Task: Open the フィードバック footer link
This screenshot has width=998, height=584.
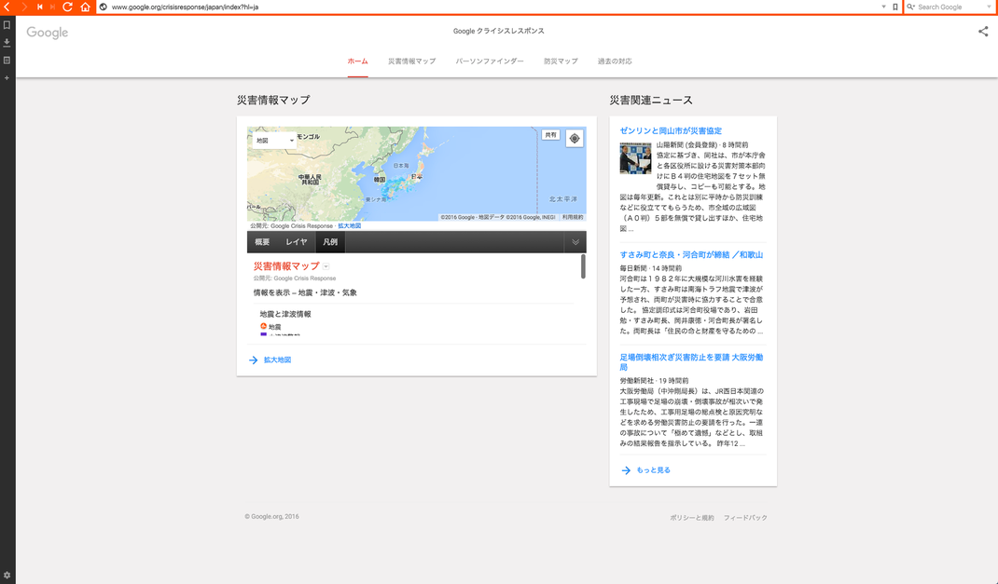Action: tap(745, 518)
